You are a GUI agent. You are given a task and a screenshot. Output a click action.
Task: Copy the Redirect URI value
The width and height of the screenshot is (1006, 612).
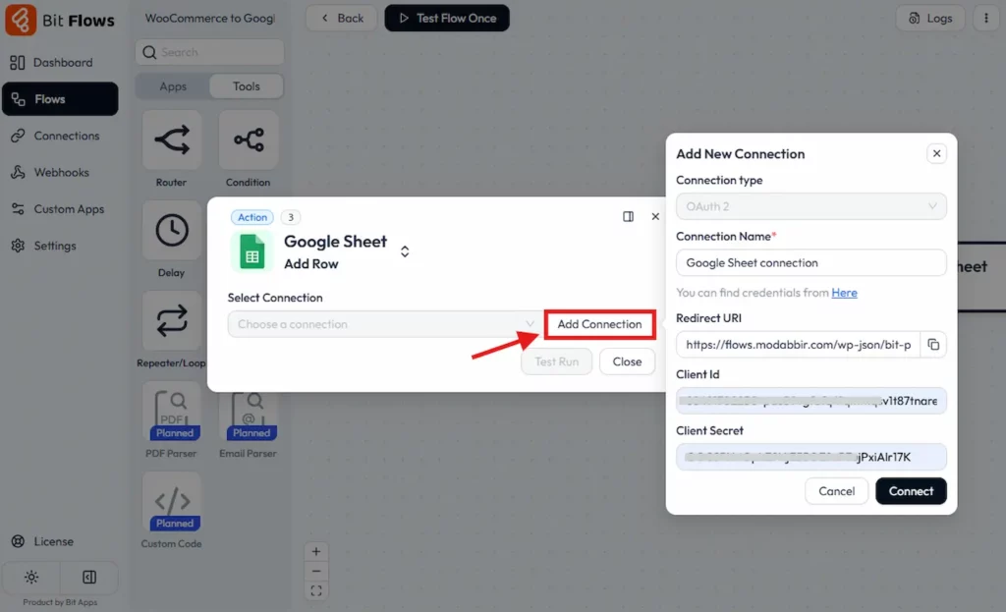point(934,345)
